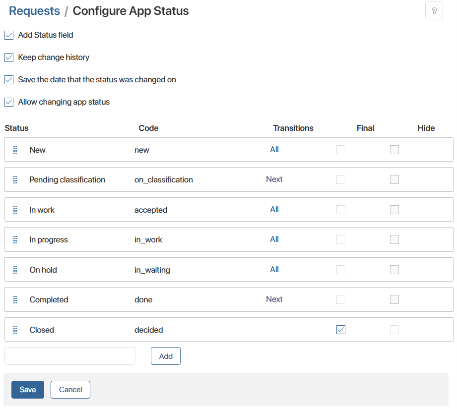Click the help question mark icon
The image size is (457, 409).
434,11
